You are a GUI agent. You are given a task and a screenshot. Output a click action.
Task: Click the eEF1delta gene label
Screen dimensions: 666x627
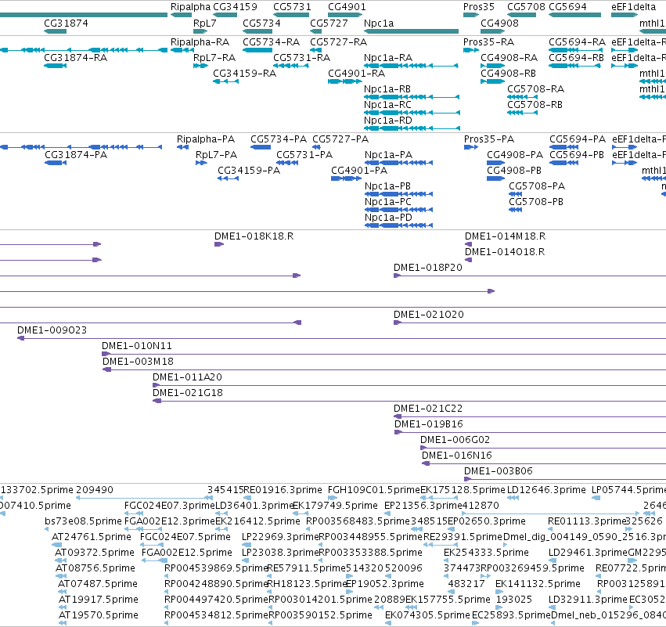pyautogui.click(x=633, y=7)
